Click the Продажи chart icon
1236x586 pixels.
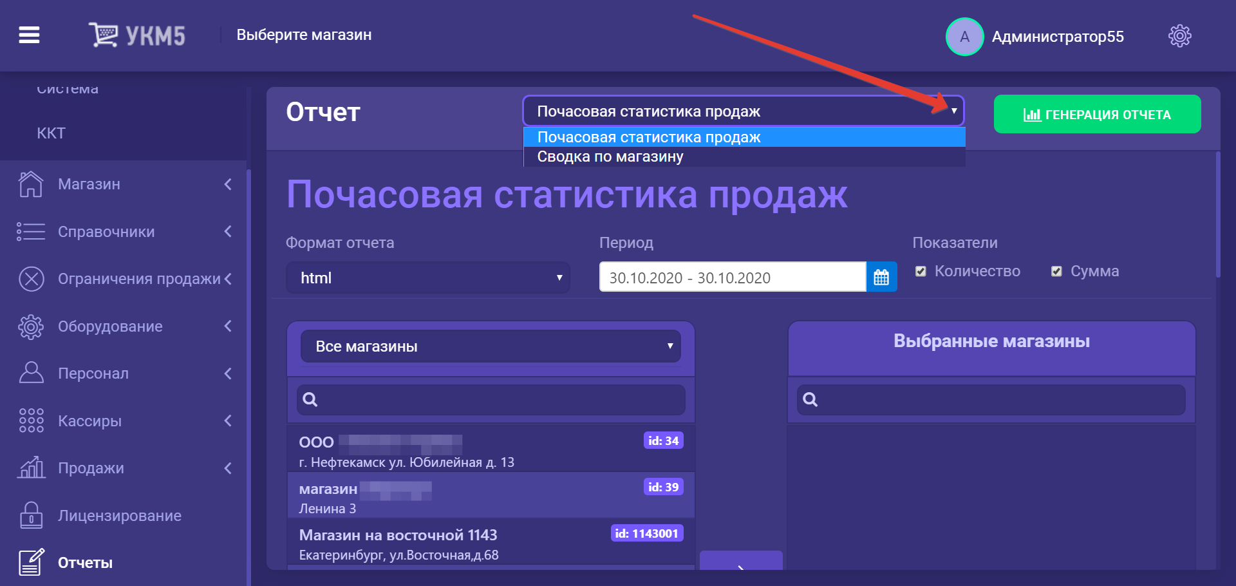(x=31, y=468)
